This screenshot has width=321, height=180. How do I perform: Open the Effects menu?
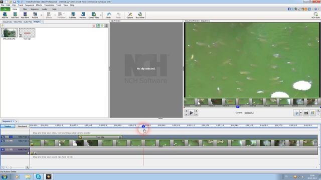coord(39,5)
